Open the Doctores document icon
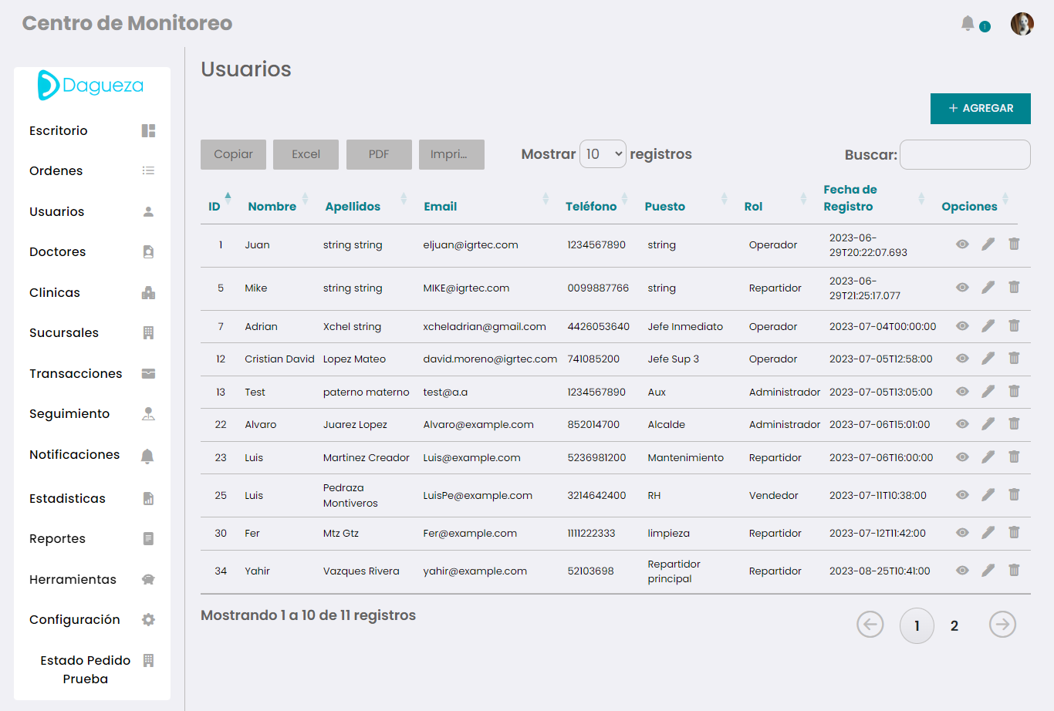1054x711 pixels. click(x=148, y=251)
